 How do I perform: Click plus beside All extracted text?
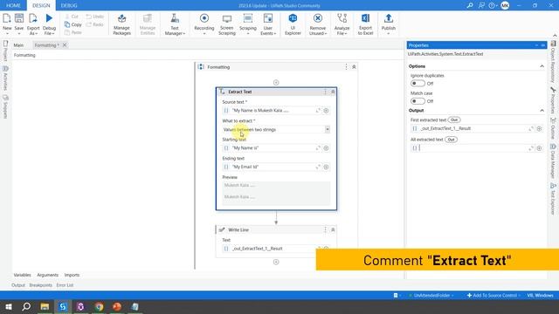(x=539, y=148)
